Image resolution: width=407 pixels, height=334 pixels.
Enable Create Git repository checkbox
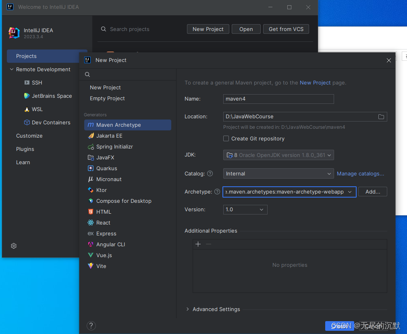click(226, 138)
